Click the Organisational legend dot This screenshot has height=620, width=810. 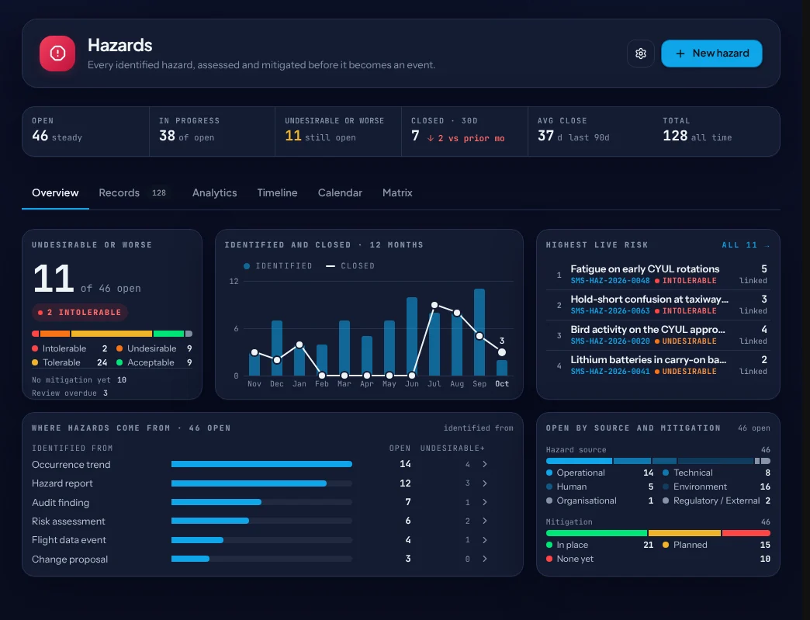pos(549,501)
